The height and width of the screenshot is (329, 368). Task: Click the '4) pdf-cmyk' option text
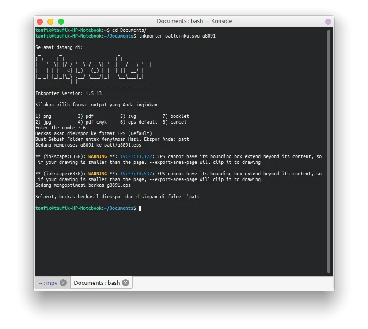92,122
